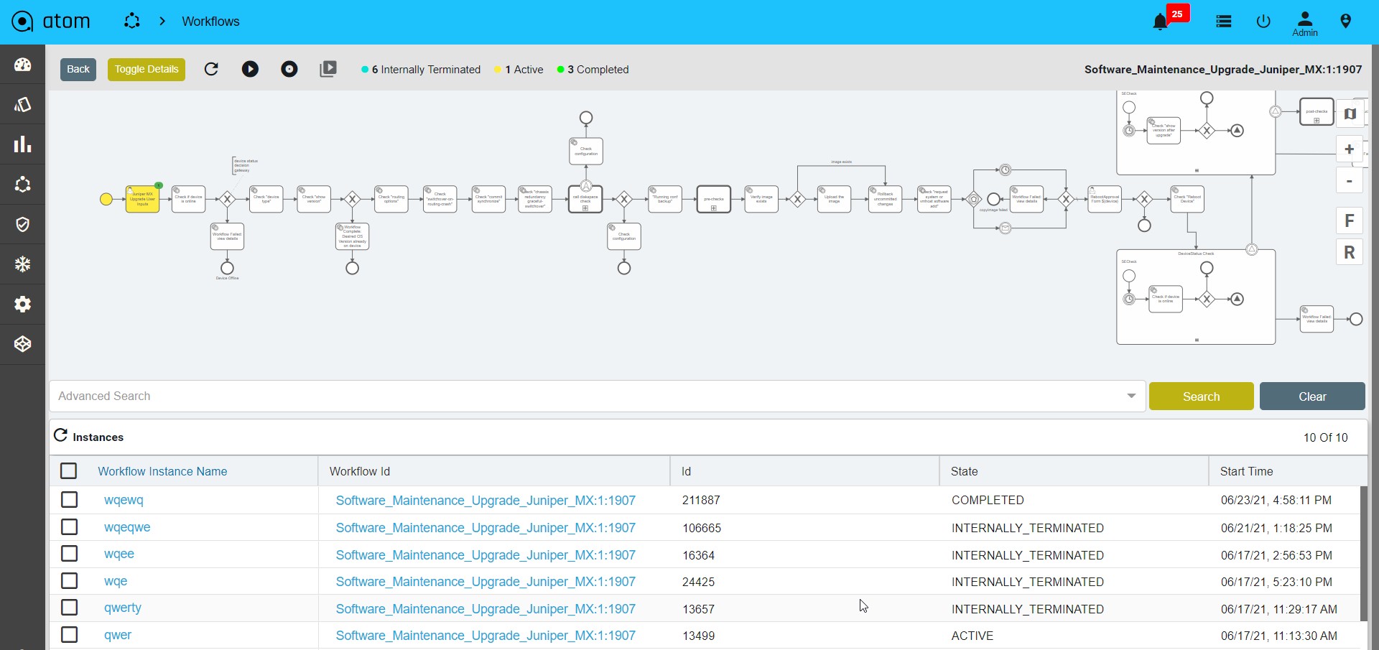The height and width of the screenshot is (650, 1379).
Task: Open the settings gear sidebar icon
Action: (23, 305)
